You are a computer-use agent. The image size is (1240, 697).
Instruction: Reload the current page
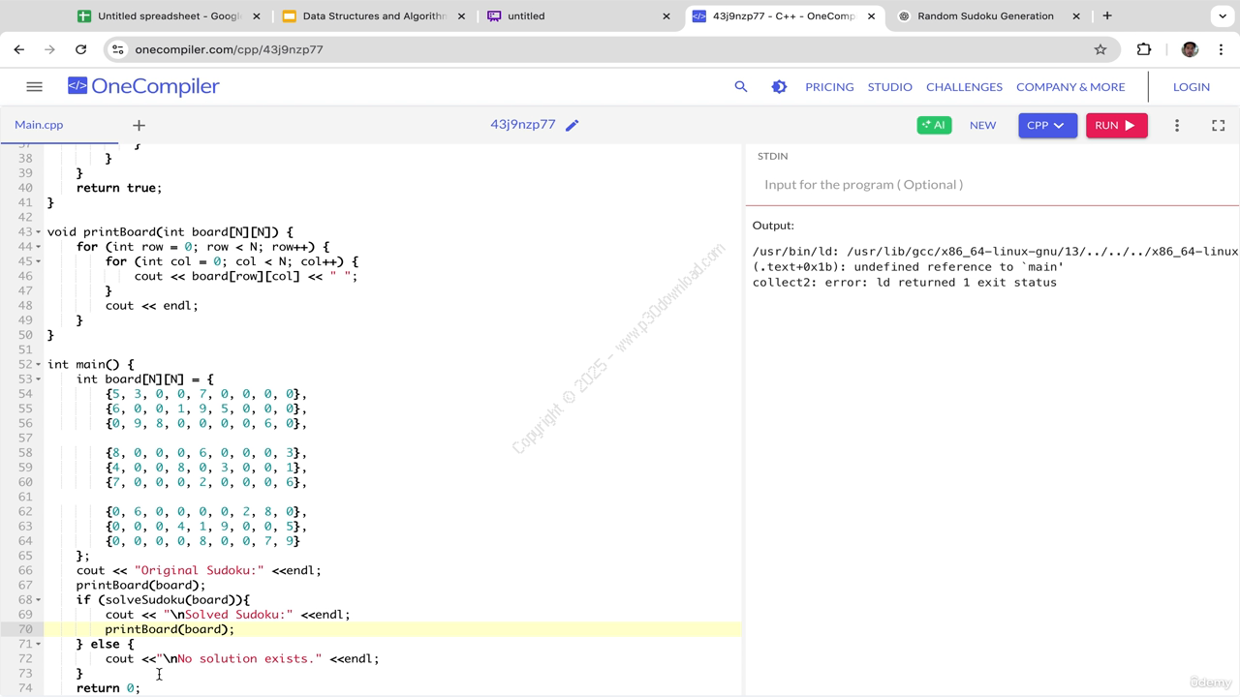point(81,49)
